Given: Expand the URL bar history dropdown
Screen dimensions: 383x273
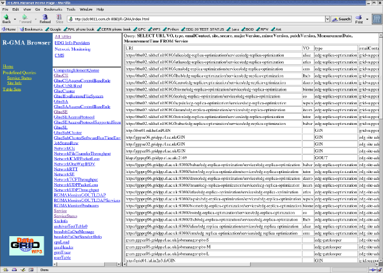Looking at the screenshot, I should coord(327,19).
